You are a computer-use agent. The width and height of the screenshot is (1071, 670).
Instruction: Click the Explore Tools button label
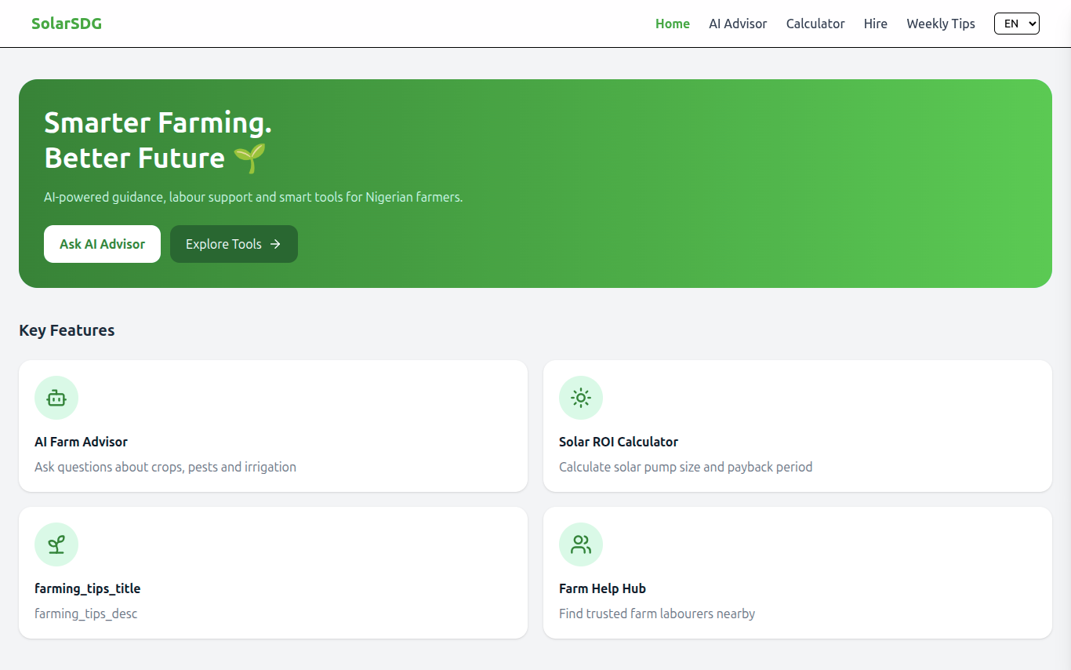(x=223, y=244)
